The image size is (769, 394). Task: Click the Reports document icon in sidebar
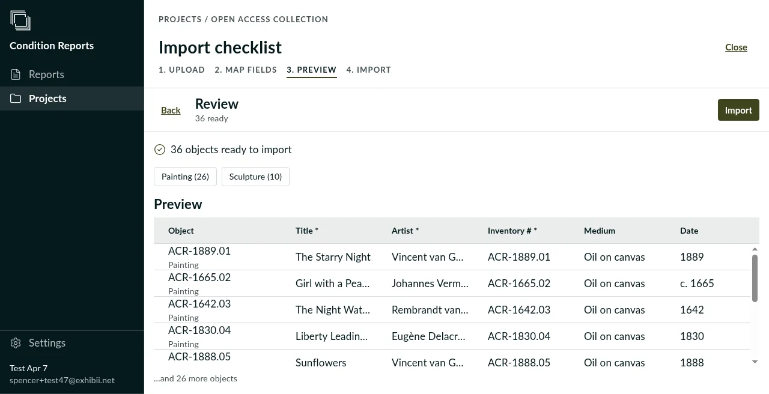click(x=16, y=74)
